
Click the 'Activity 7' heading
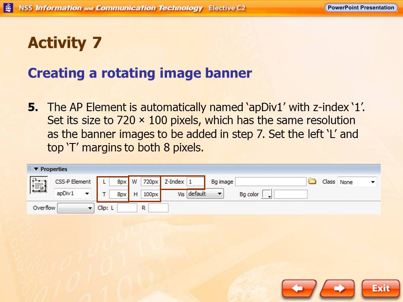click(65, 43)
